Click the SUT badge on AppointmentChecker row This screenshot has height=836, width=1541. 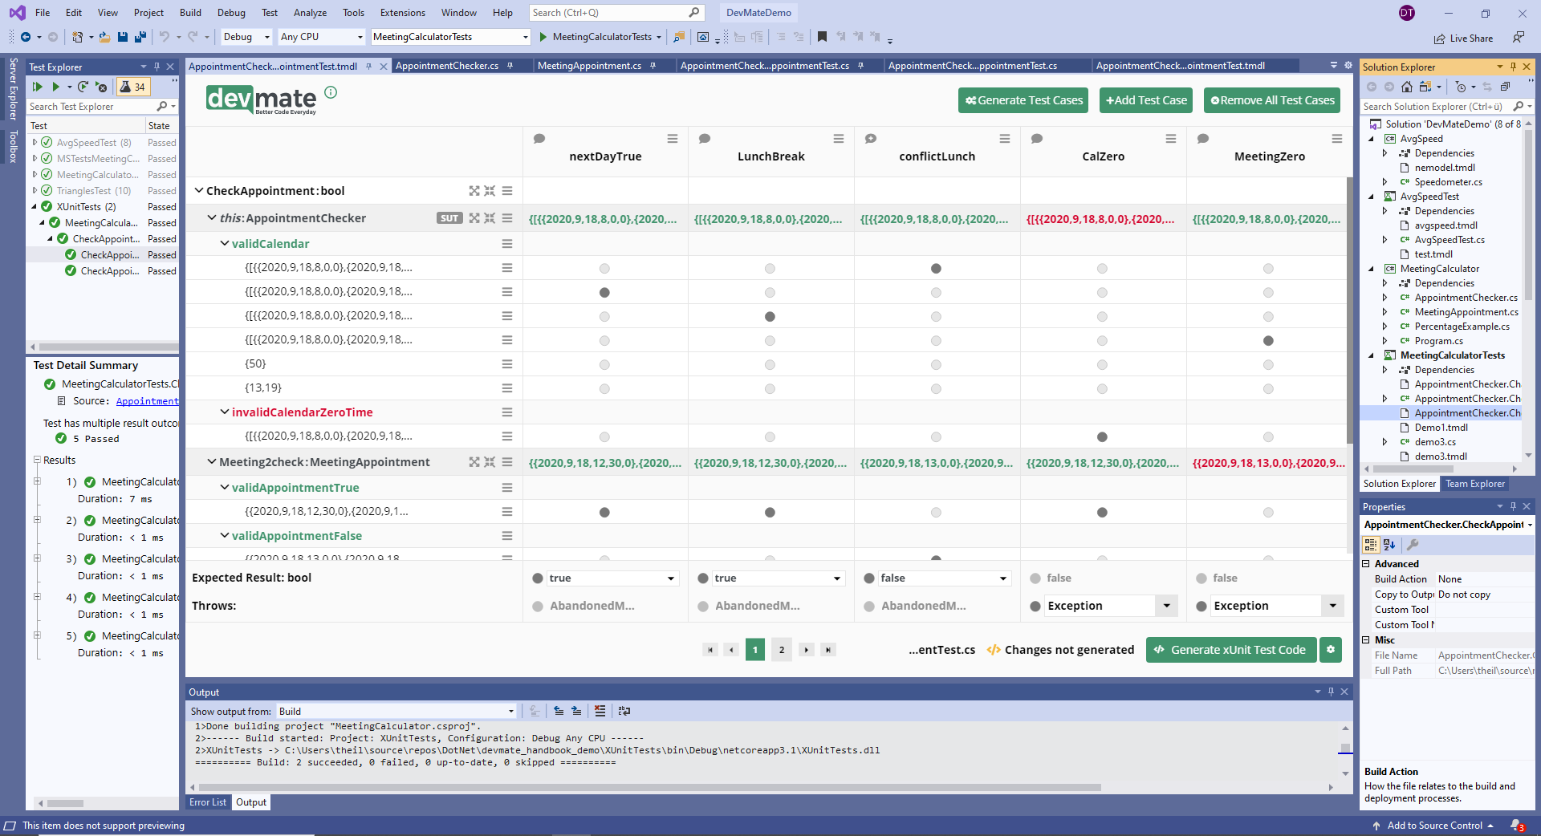click(449, 218)
